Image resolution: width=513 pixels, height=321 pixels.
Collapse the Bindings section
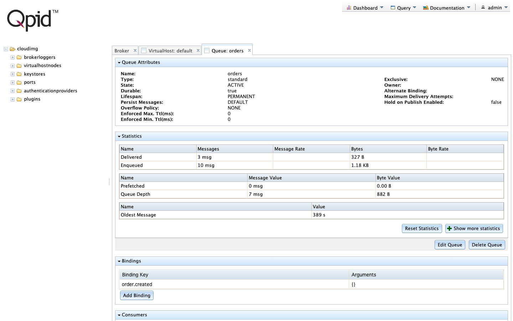[119, 261]
